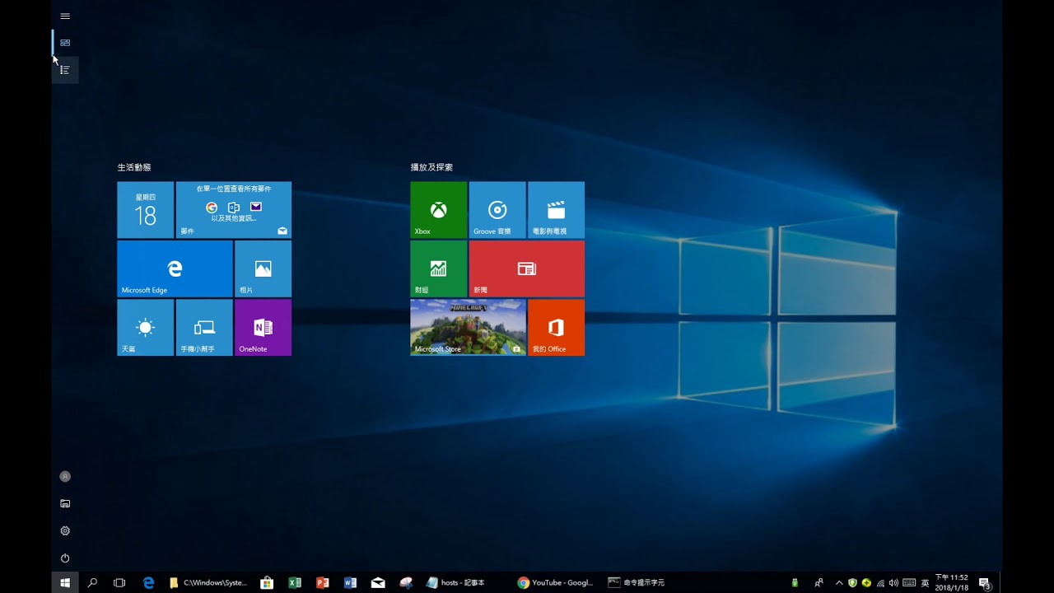
Task: Open the 我的 Office tile
Action: click(x=556, y=328)
